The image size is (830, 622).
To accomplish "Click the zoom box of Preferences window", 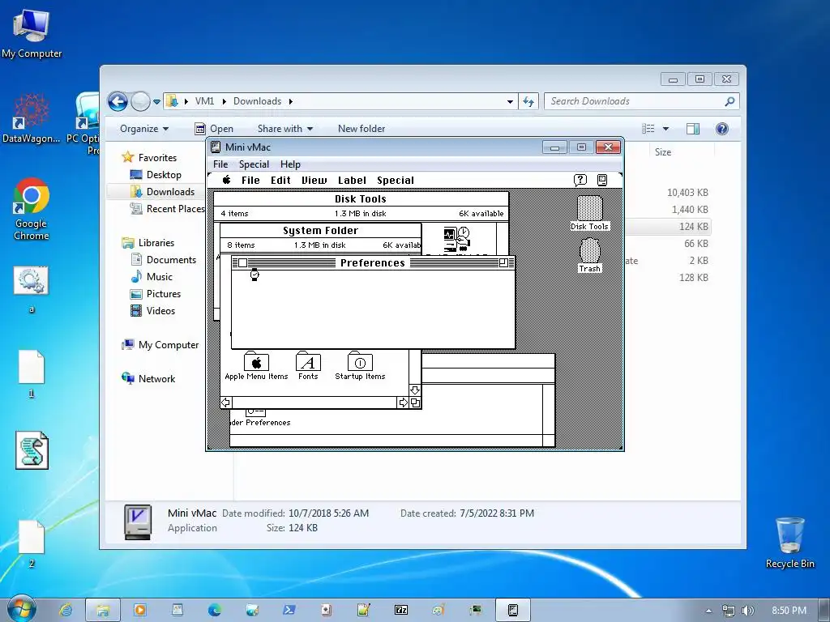I will click(503, 263).
